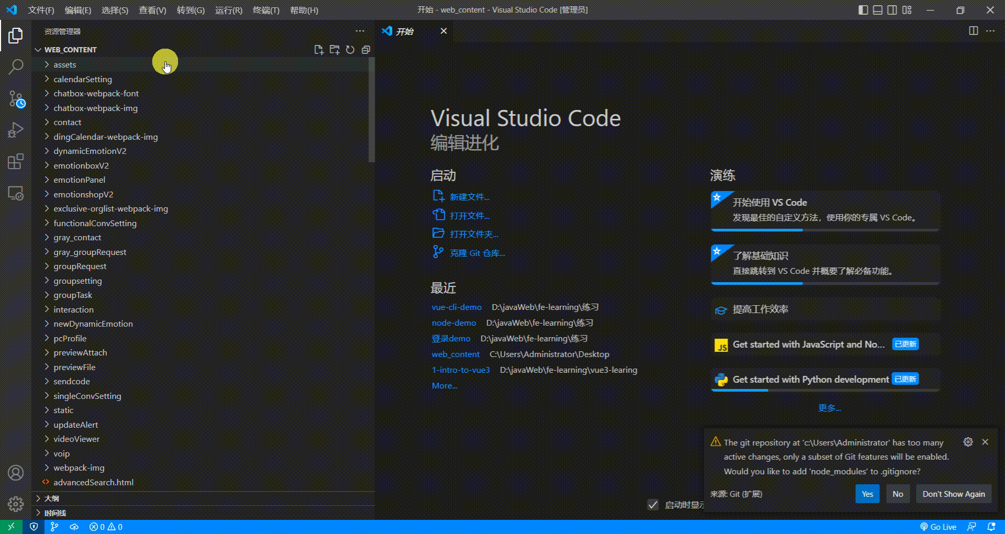This screenshot has height=534, width=1005.
Task: Click 更多 link under walkthroughs
Action: [829, 408]
